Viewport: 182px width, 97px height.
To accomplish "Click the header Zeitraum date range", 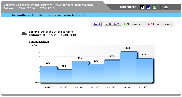I will [36, 8].
